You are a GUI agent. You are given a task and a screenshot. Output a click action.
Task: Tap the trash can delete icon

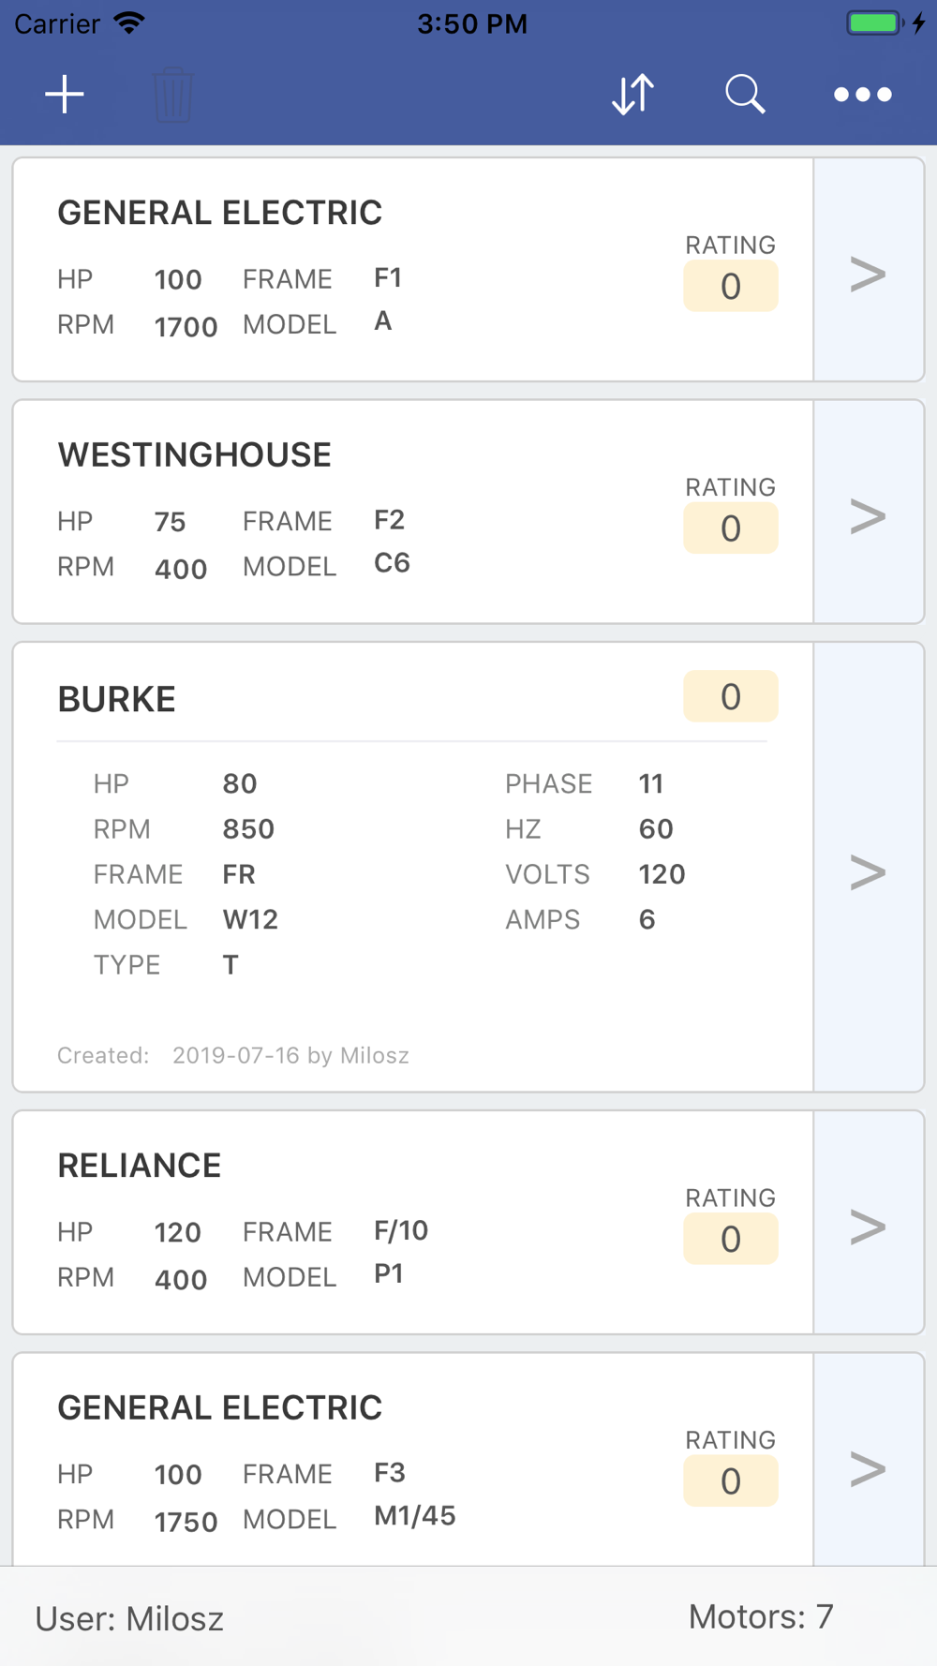[172, 95]
